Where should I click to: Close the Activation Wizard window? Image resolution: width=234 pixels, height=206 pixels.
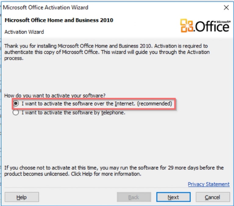(226, 8)
